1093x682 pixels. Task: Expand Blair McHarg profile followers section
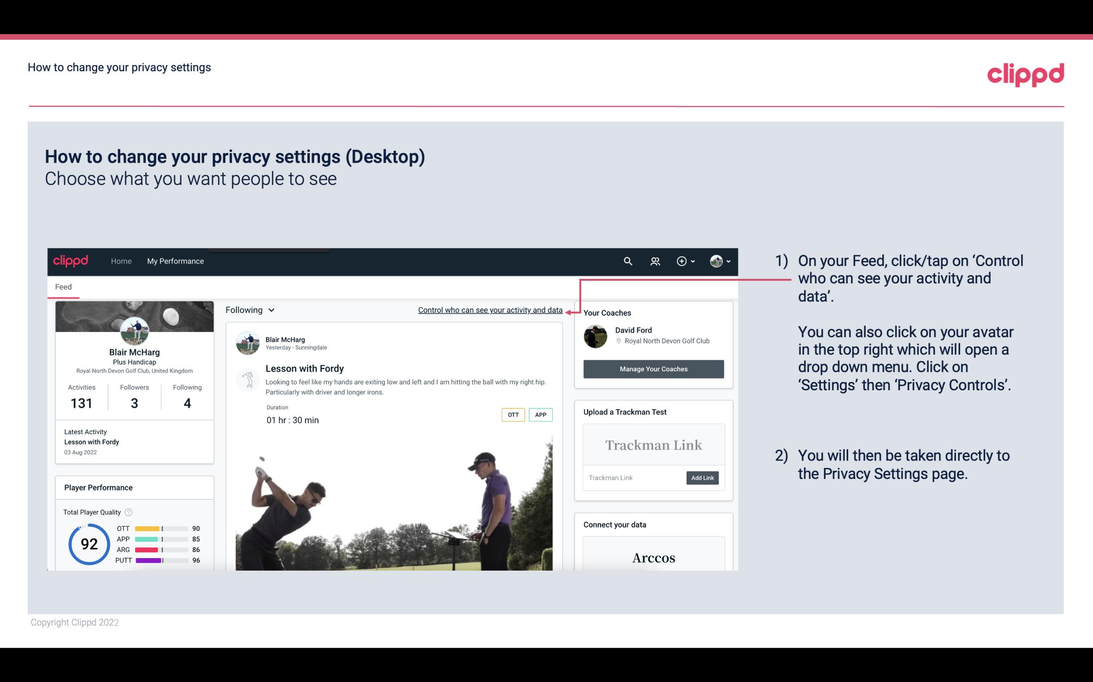pos(134,396)
